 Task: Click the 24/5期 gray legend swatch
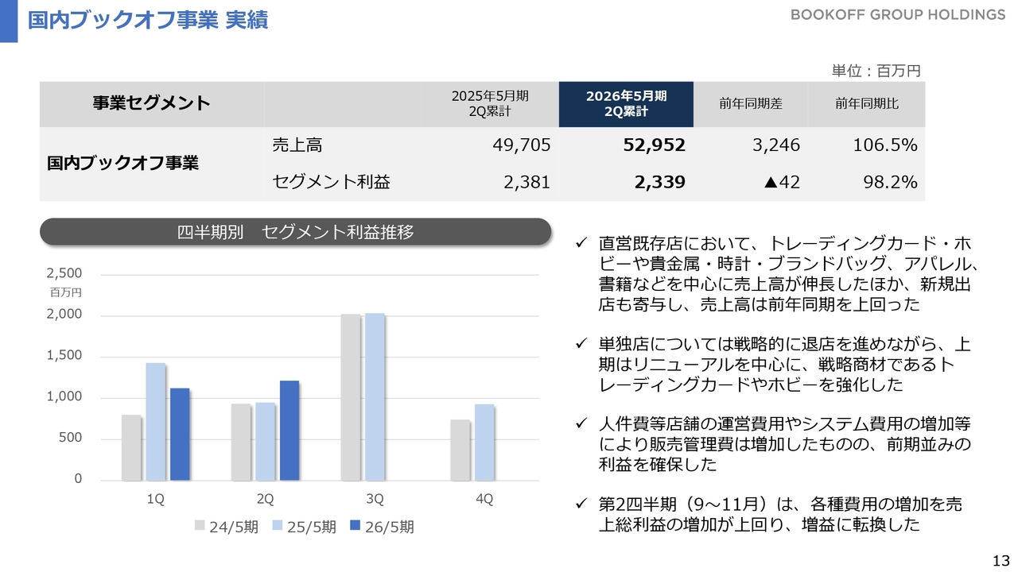pyautogui.click(x=200, y=527)
